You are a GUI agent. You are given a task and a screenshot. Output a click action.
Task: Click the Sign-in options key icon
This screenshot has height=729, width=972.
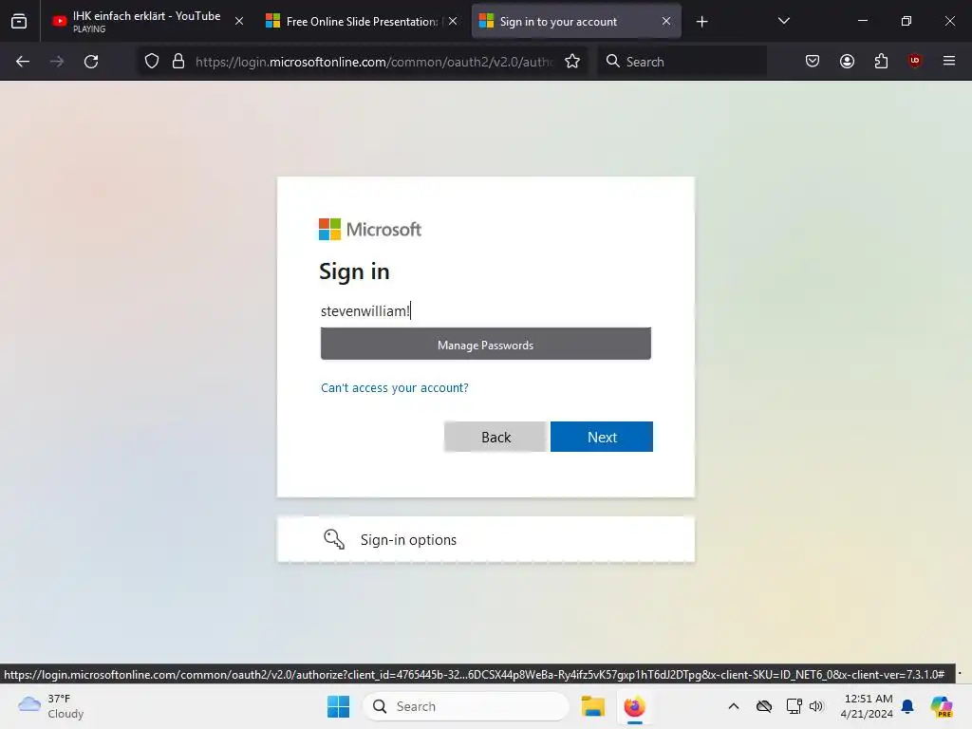click(334, 539)
